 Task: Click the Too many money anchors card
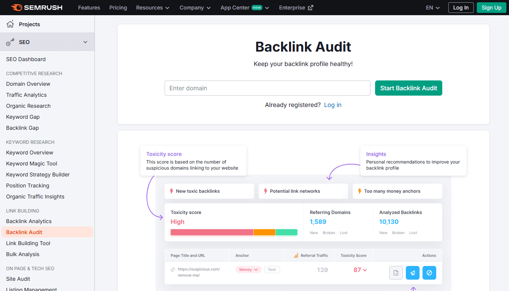pyautogui.click(x=397, y=191)
